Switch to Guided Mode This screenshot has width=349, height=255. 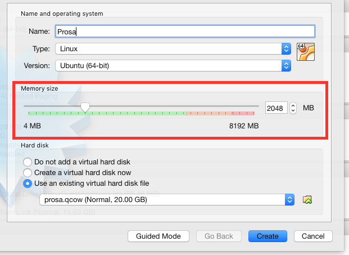158,236
